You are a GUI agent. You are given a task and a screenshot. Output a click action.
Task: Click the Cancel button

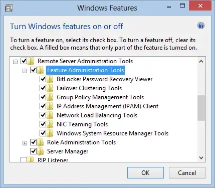[187, 172]
